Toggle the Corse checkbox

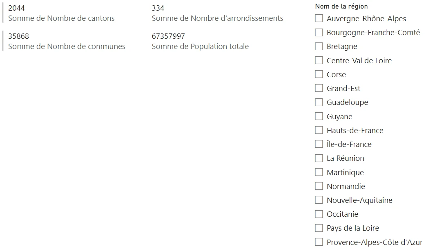pyautogui.click(x=319, y=74)
